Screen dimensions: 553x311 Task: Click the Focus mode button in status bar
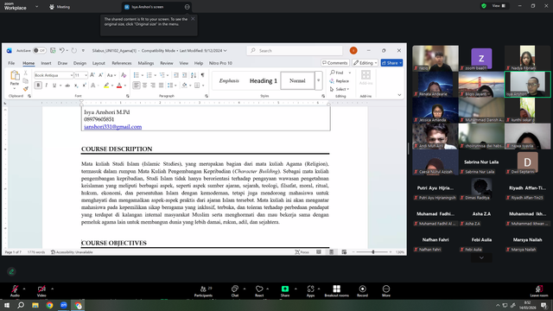[302, 252]
